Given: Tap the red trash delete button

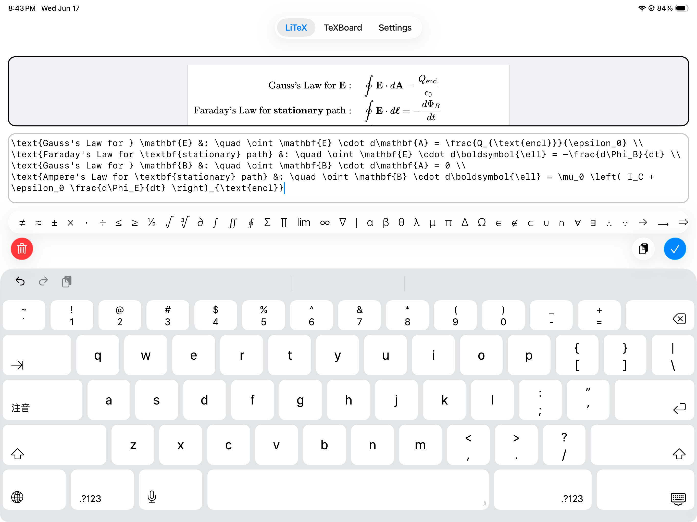Looking at the screenshot, I should pos(22,249).
